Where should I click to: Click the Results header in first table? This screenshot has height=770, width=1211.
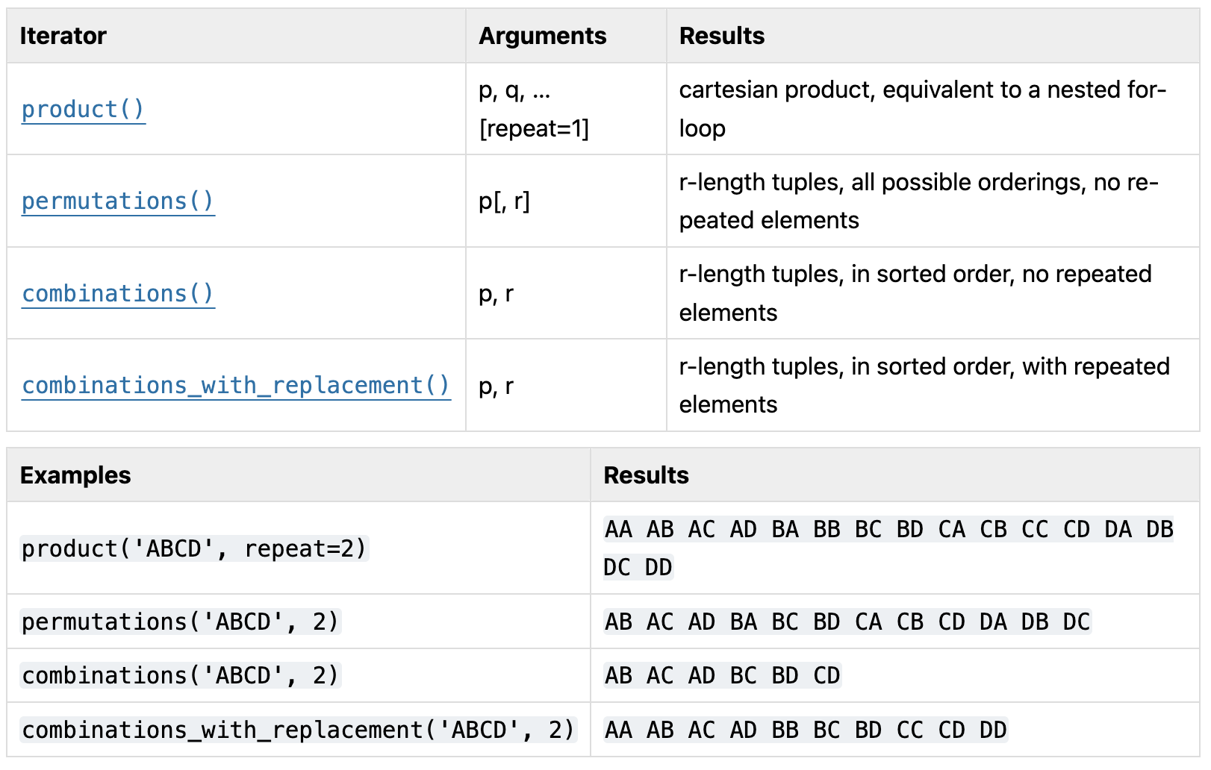pos(722,36)
